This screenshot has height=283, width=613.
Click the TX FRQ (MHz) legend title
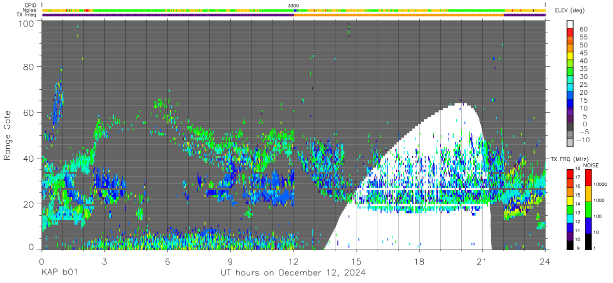click(x=569, y=159)
